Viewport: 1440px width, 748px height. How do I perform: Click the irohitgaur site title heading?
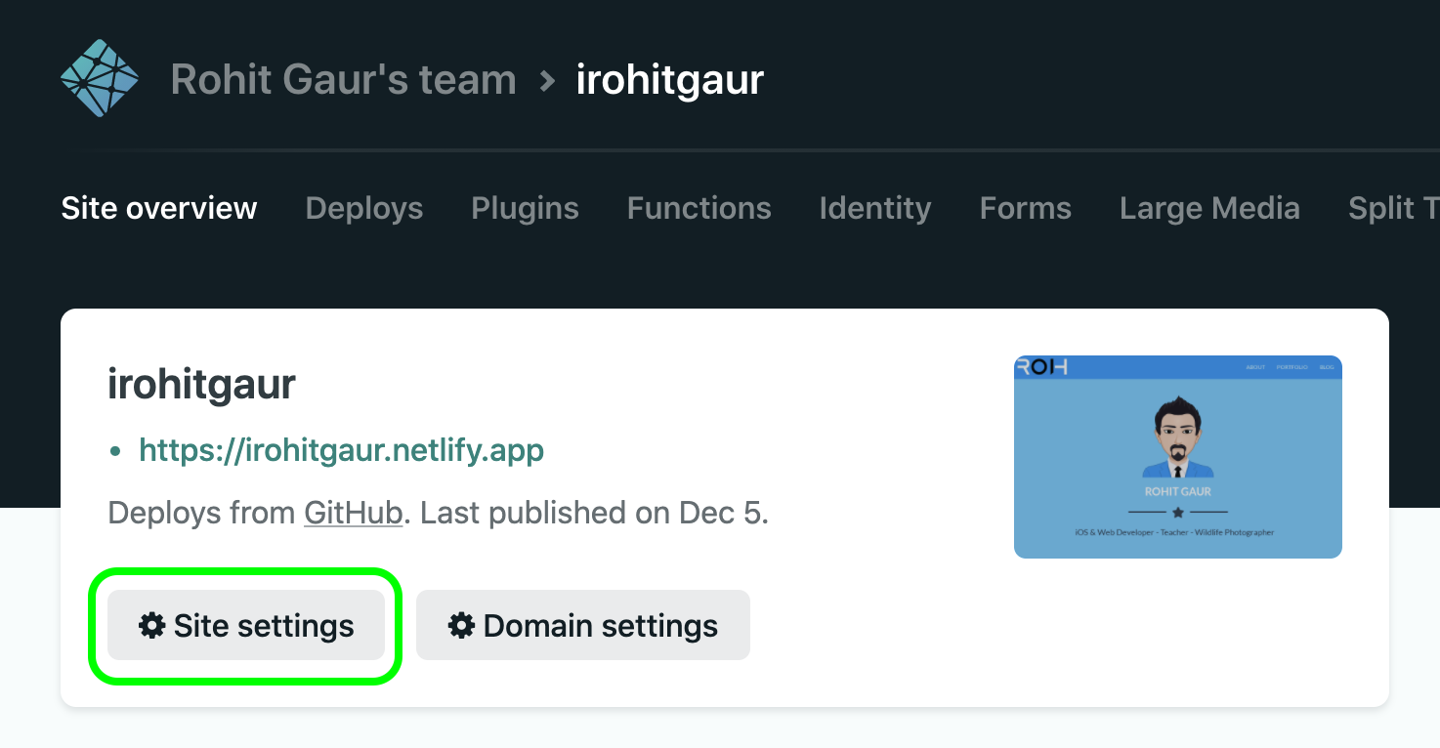[201, 384]
